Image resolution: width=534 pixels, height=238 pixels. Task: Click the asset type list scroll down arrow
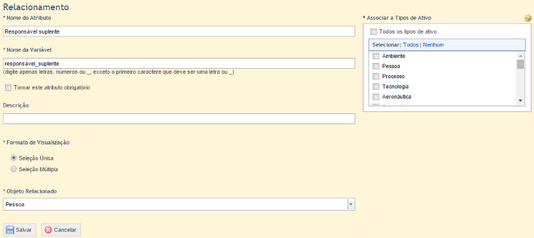click(521, 100)
